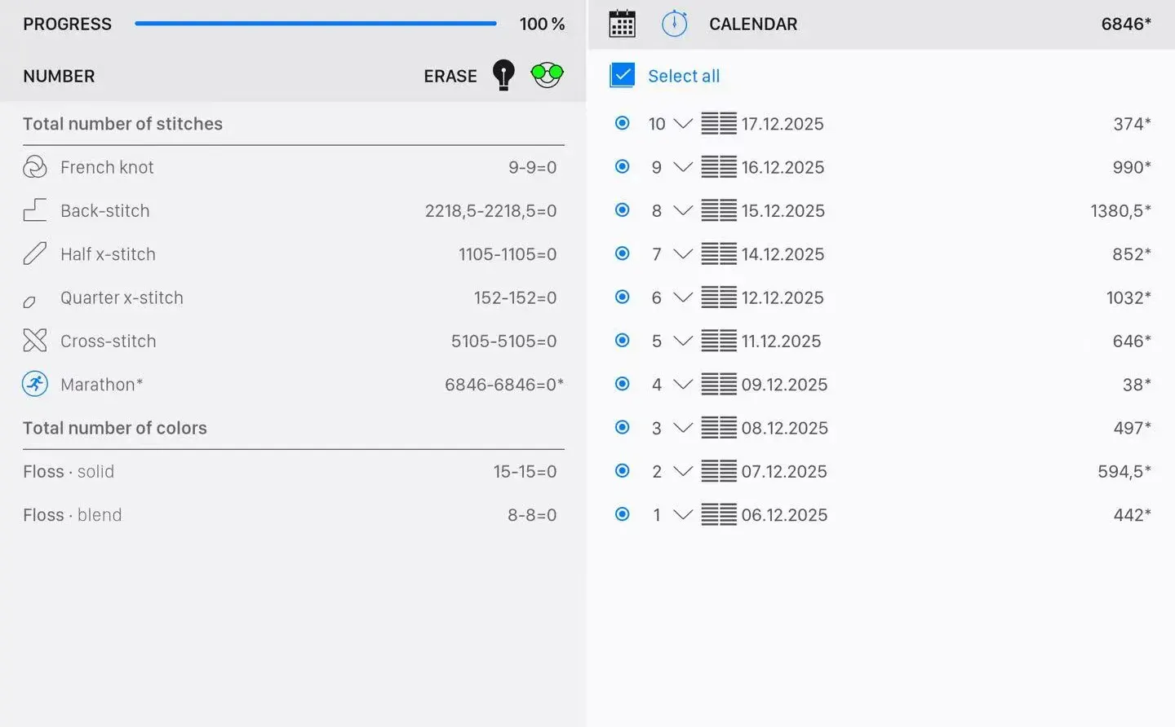Image resolution: width=1175 pixels, height=727 pixels.
Task: Expand session 3 chevron
Action: click(x=683, y=428)
